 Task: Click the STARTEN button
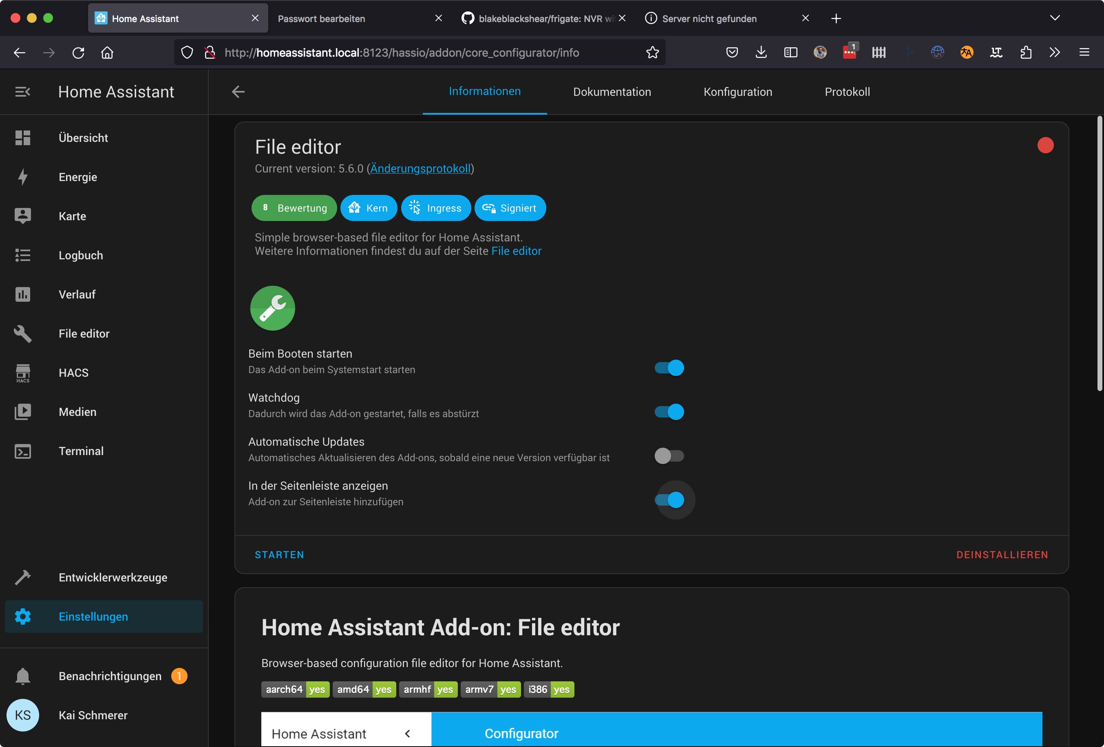pyautogui.click(x=279, y=555)
